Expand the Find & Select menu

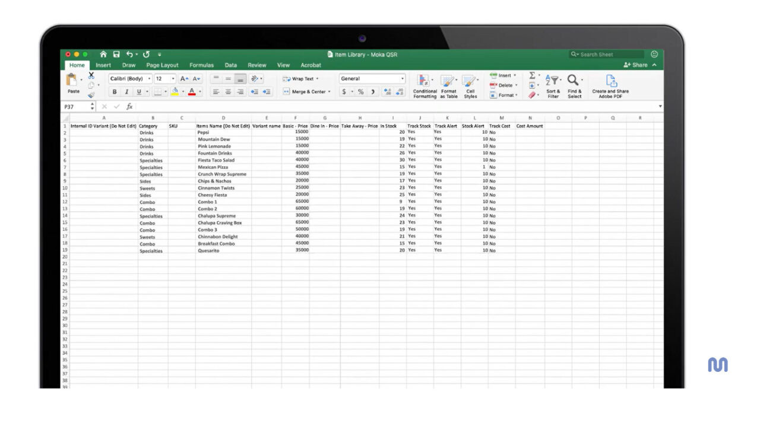pos(575,86)
